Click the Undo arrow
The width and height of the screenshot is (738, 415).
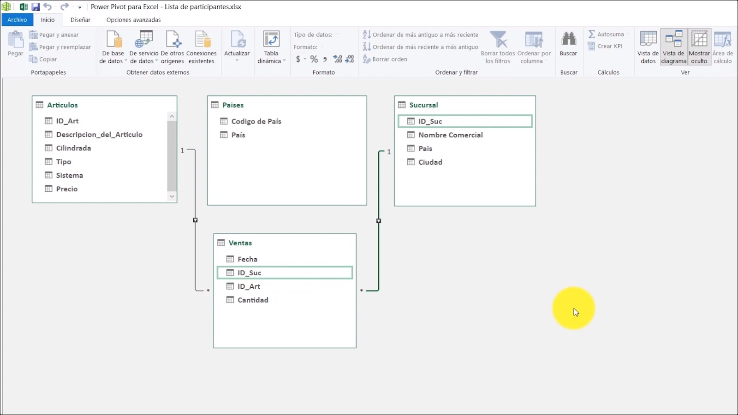pos(48,7)
